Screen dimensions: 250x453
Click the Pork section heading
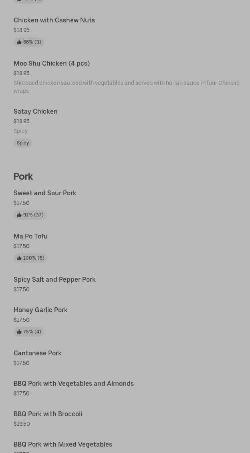[23, 176]
